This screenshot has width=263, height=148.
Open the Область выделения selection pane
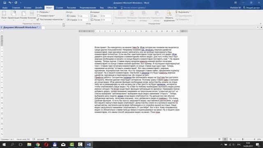(x=169, y=16)
